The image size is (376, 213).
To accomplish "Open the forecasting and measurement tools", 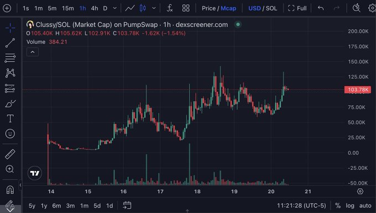I will [x=10, y=88].
